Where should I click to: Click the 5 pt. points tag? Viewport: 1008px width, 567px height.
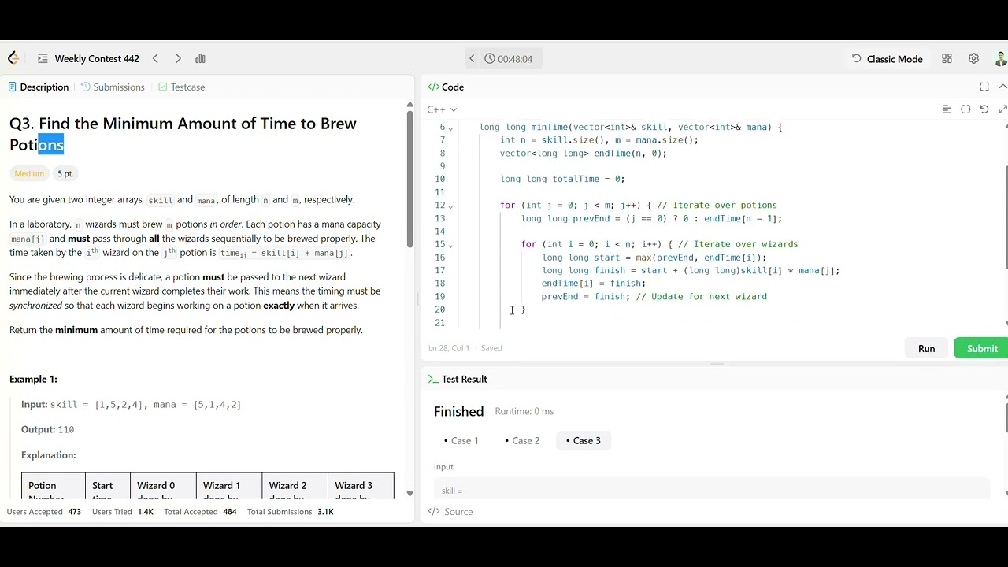click(65, 173)
